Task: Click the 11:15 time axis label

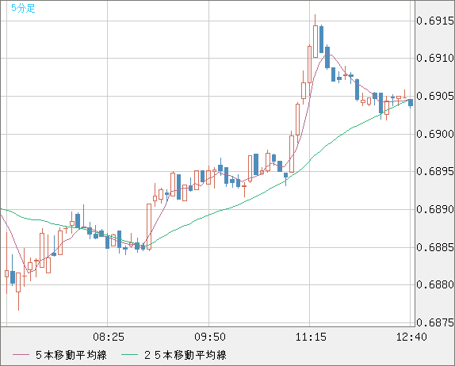Action: click(x=311, y=337)
